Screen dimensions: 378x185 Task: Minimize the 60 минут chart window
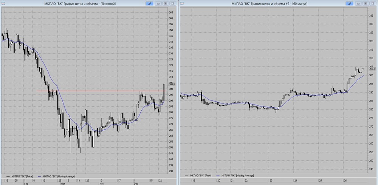pos(358,3)
